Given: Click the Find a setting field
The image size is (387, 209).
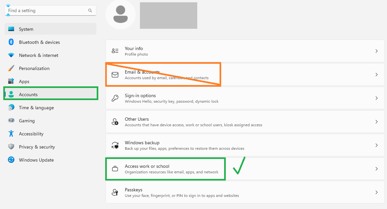Looking at the screenshot, I should pyautogui.click(x=50, y=10).
